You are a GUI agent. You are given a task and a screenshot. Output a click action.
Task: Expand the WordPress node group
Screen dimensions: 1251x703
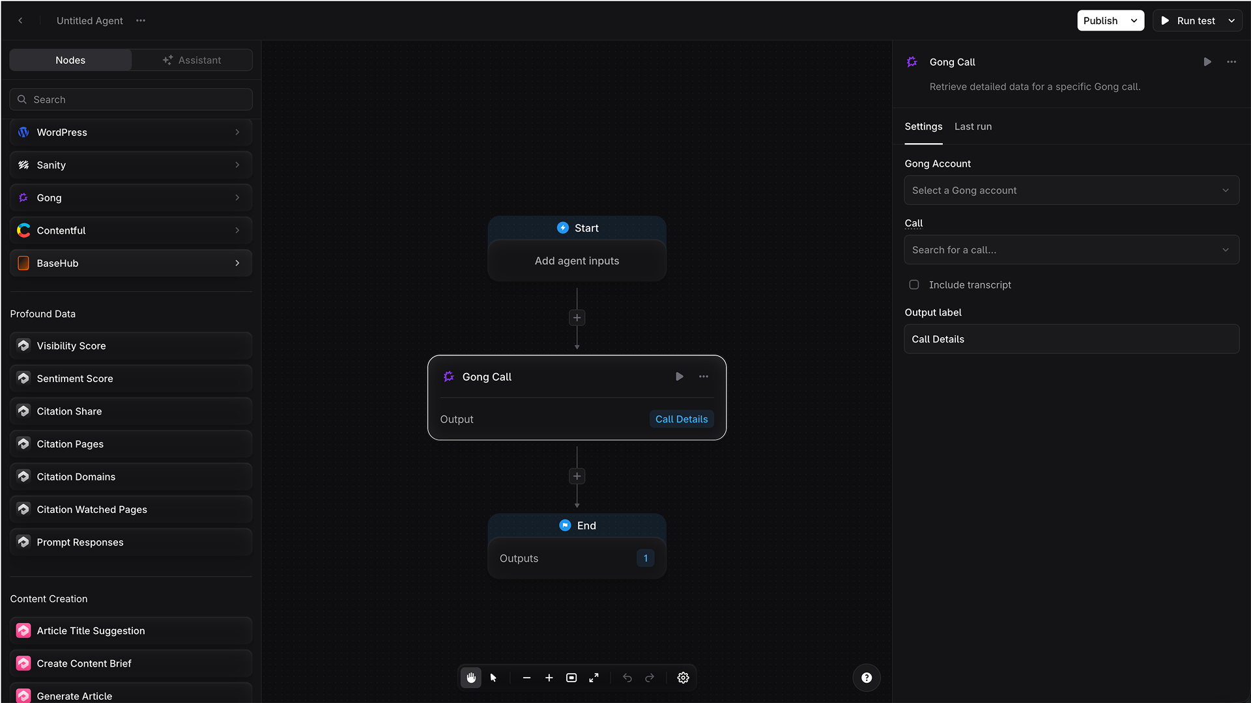pyautogui.click(x=131, y=132)
